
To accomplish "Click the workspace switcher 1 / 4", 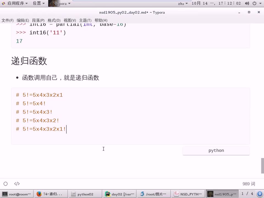I will coord(247,194).
